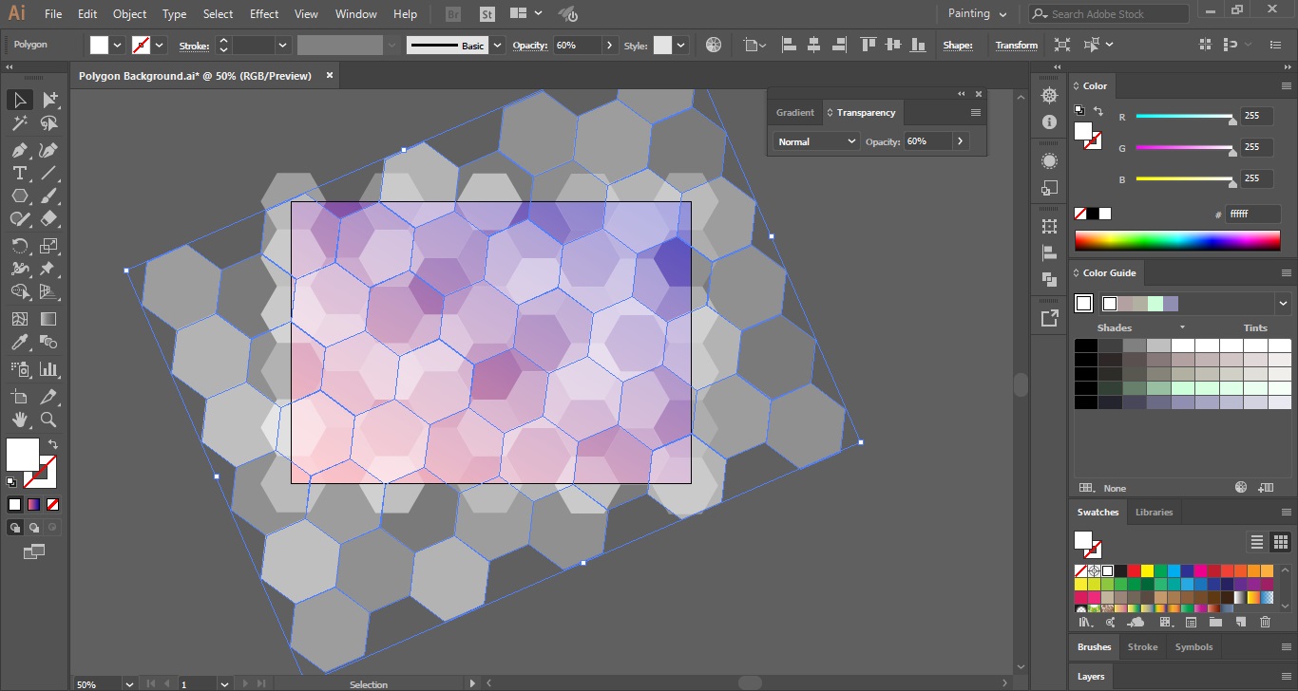Image resolution: width=1298 pixels, height=691 pixels.
Task: Open the Shape options in the control bar
Action: click(x=960, y=45)
